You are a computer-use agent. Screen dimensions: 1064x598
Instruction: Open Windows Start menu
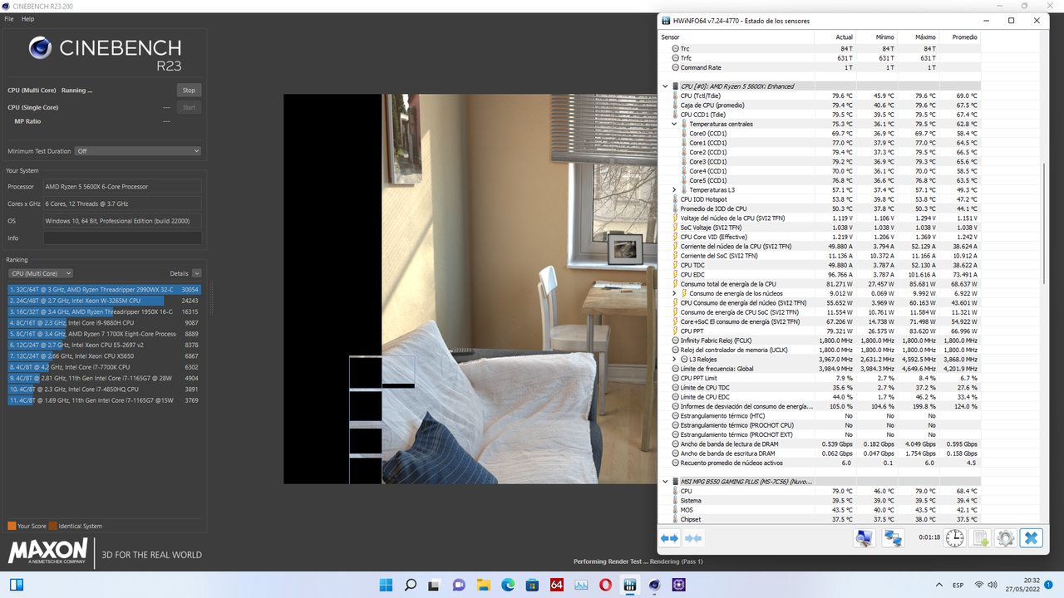386,585
